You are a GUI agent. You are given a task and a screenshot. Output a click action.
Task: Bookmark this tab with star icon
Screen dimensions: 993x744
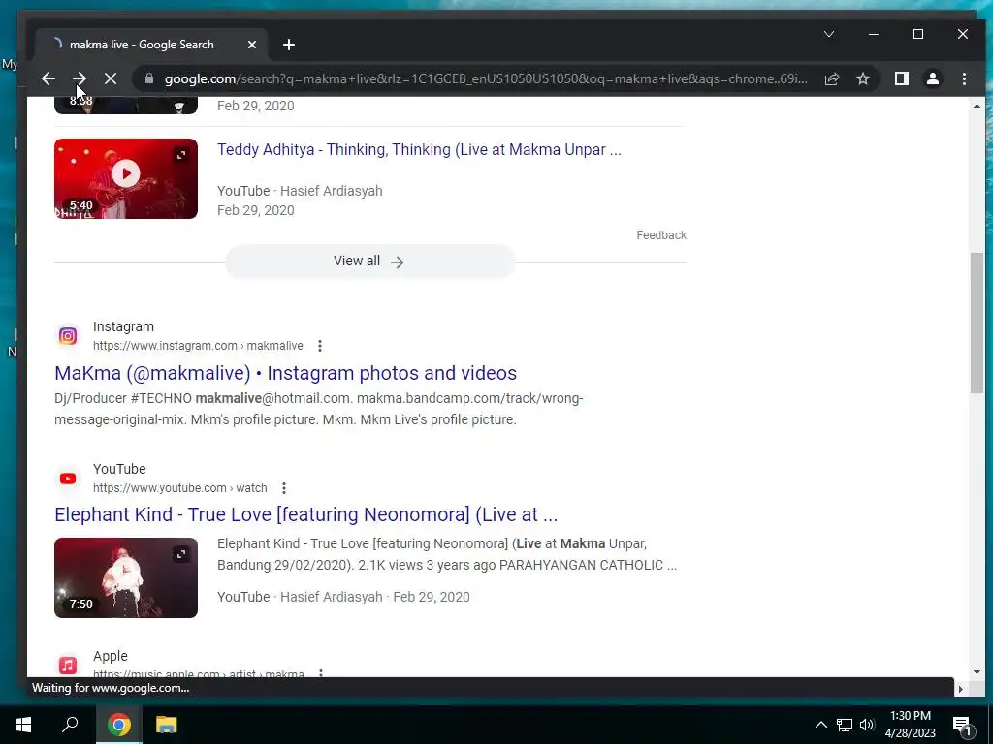tap(862, 78)
